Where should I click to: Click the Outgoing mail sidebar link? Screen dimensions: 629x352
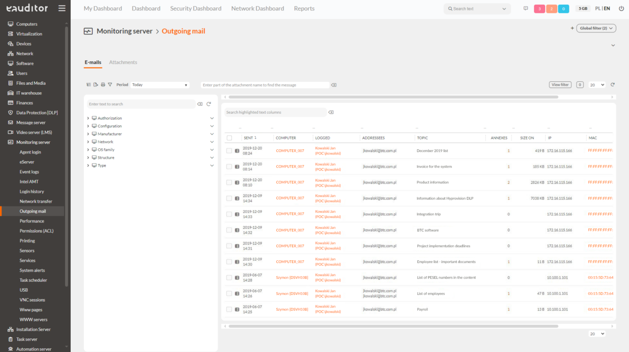(31, 211)
